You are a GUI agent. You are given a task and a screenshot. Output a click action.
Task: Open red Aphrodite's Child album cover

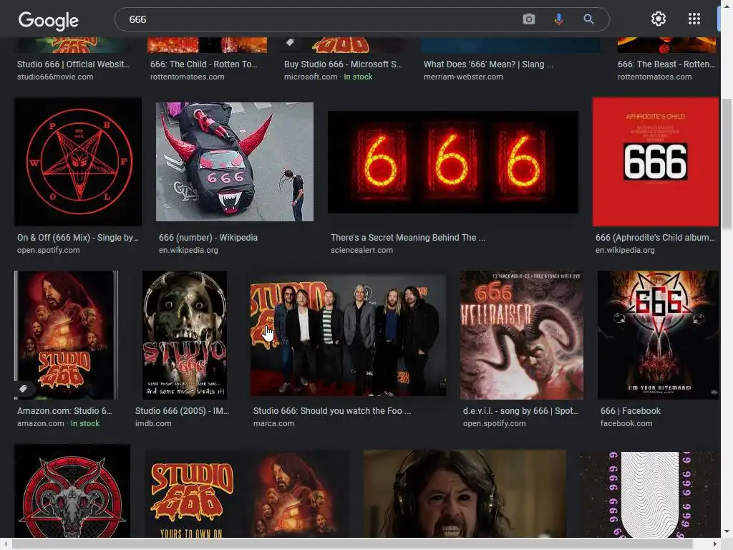pyautogui.click(x=656, y=162)
